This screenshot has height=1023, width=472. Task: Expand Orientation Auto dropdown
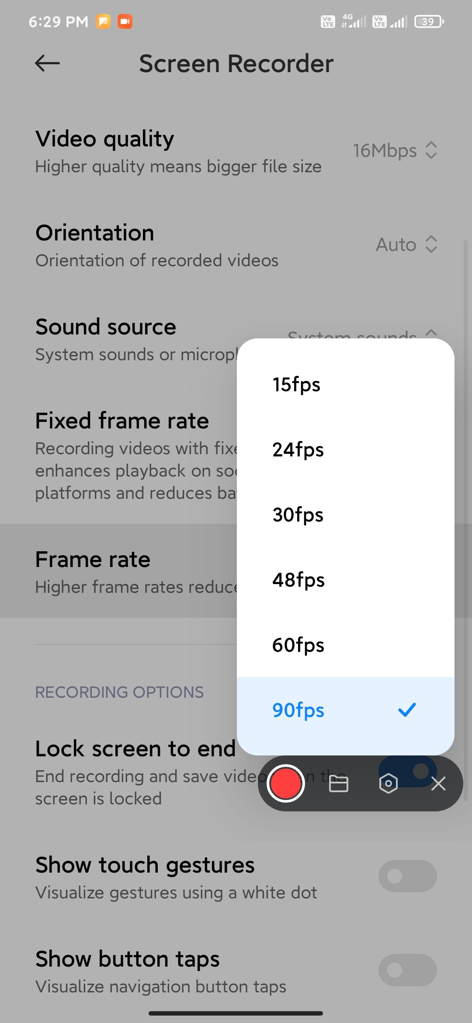(406, 244)
